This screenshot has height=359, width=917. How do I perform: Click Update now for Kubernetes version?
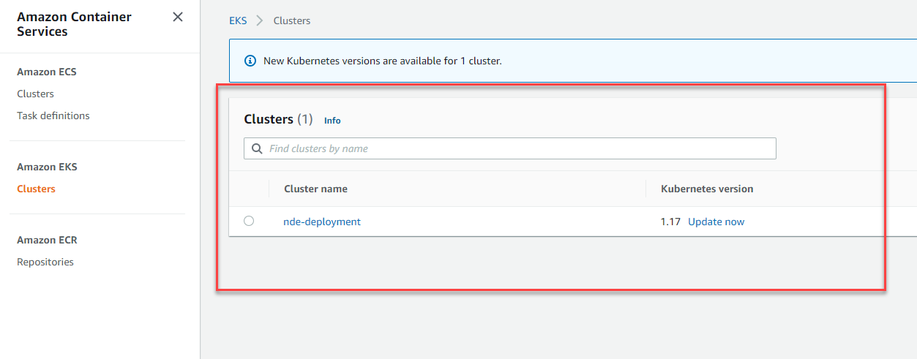716,222
